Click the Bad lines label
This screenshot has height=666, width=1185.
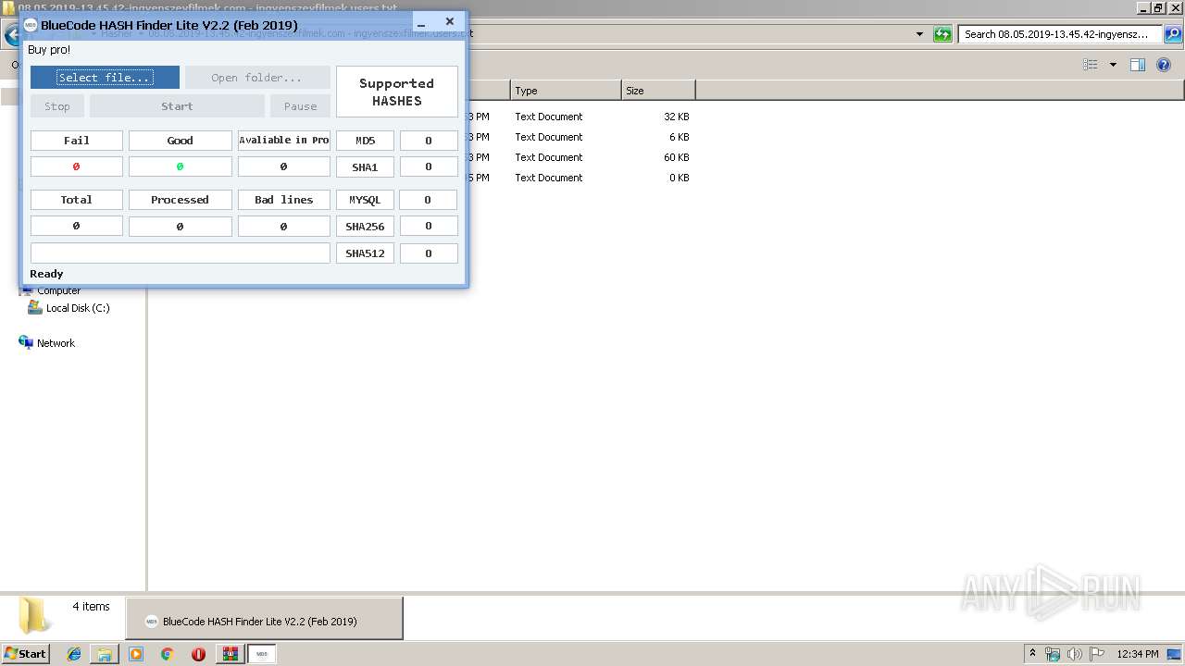pos(284,200)
